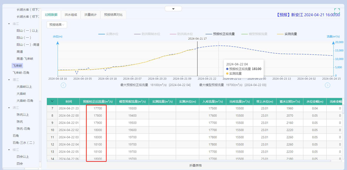The image size is (347, 170).
Task: Toggle 实测流量 legend series
Action: (x=287, y=34)
